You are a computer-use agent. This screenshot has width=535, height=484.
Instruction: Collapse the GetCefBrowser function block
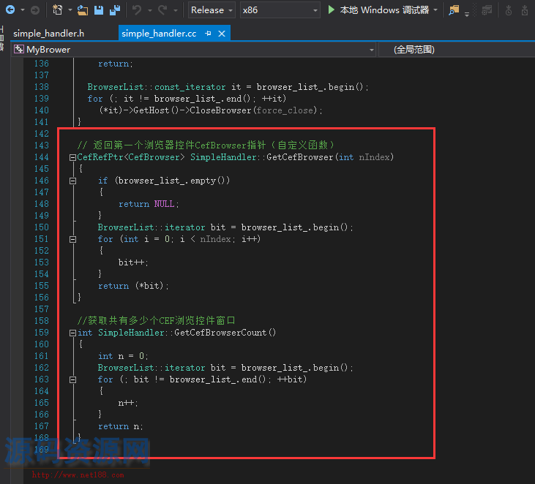(x=72, y=157)
